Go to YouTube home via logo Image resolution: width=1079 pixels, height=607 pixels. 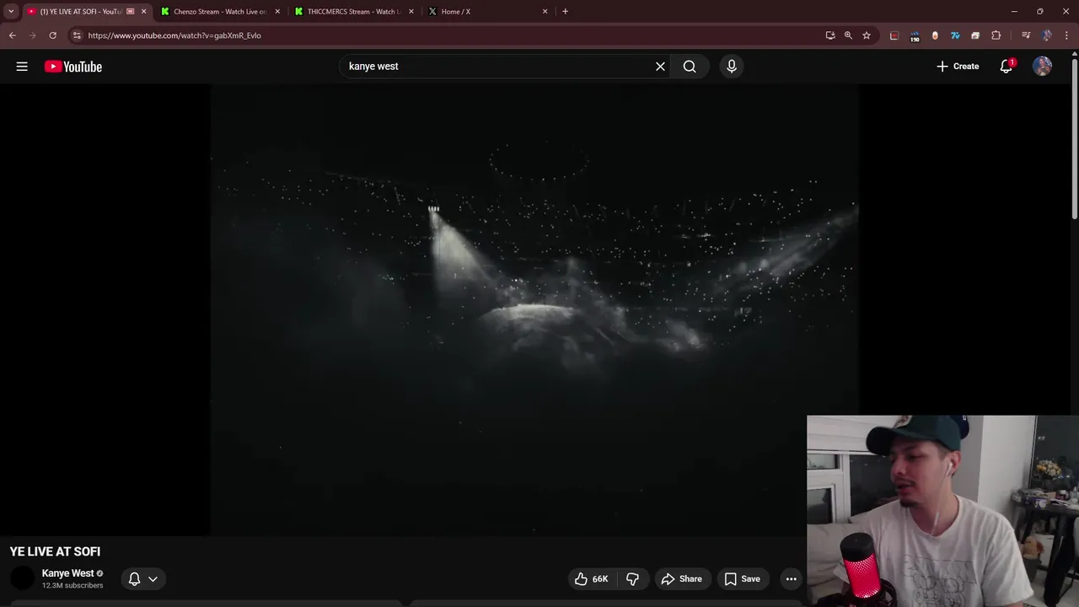[73, 67]
